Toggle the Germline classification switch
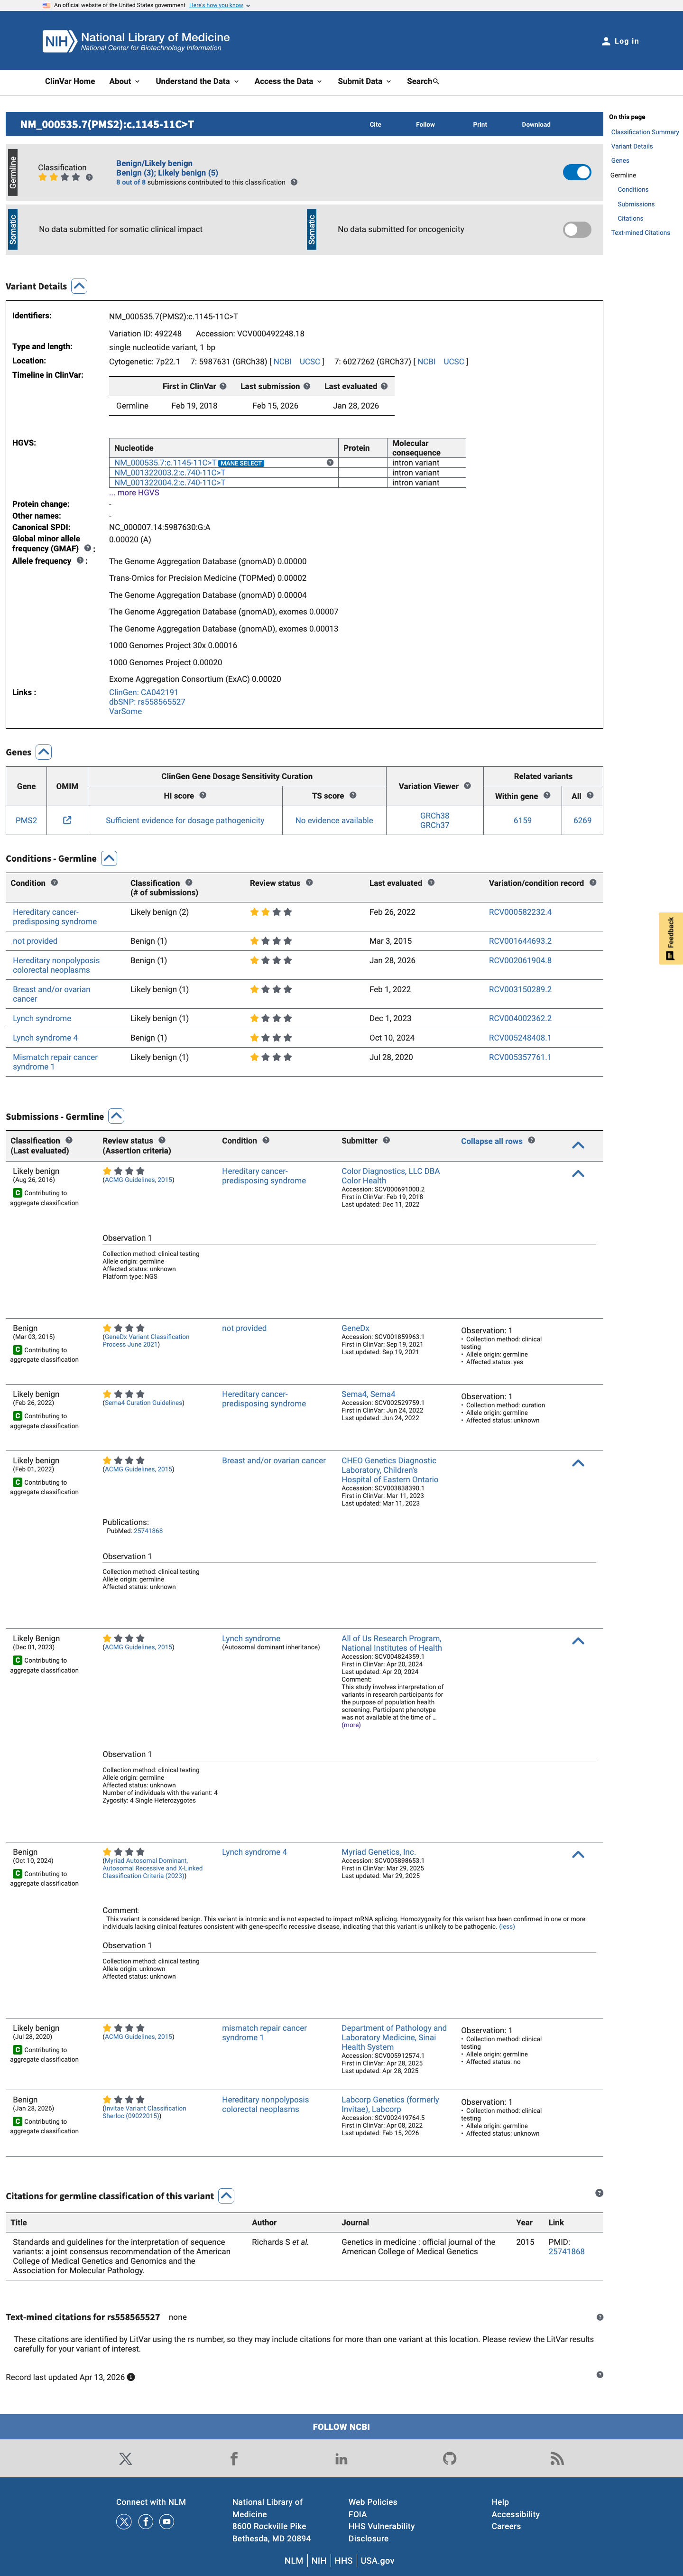 577,172
